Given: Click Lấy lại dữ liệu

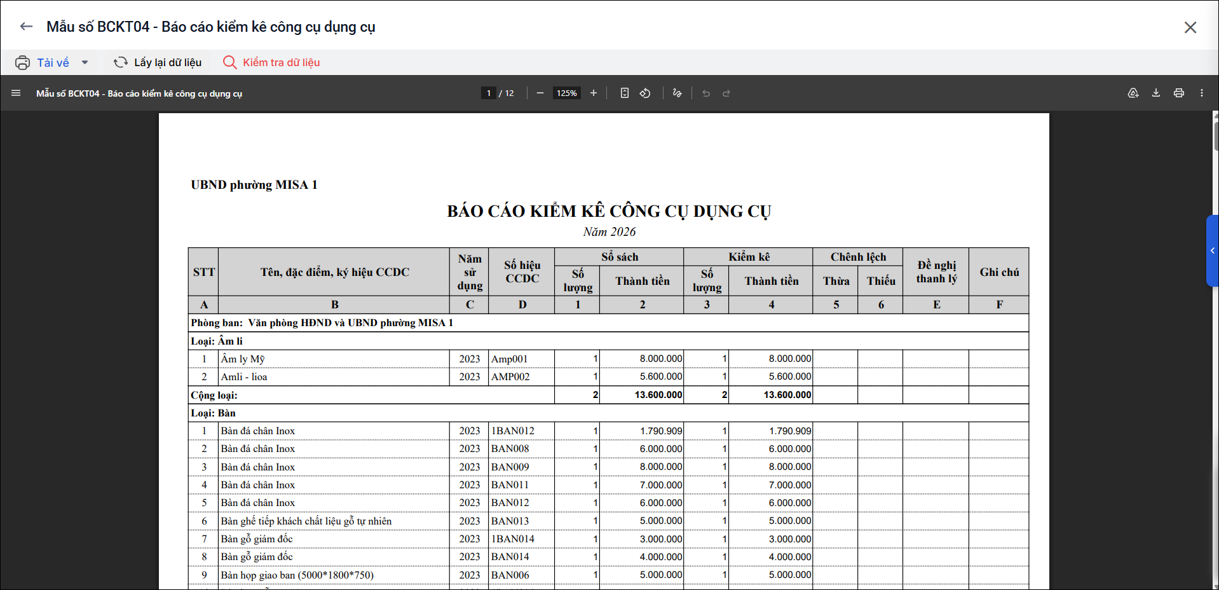Looking at the screenshot, I should point(168,62).
